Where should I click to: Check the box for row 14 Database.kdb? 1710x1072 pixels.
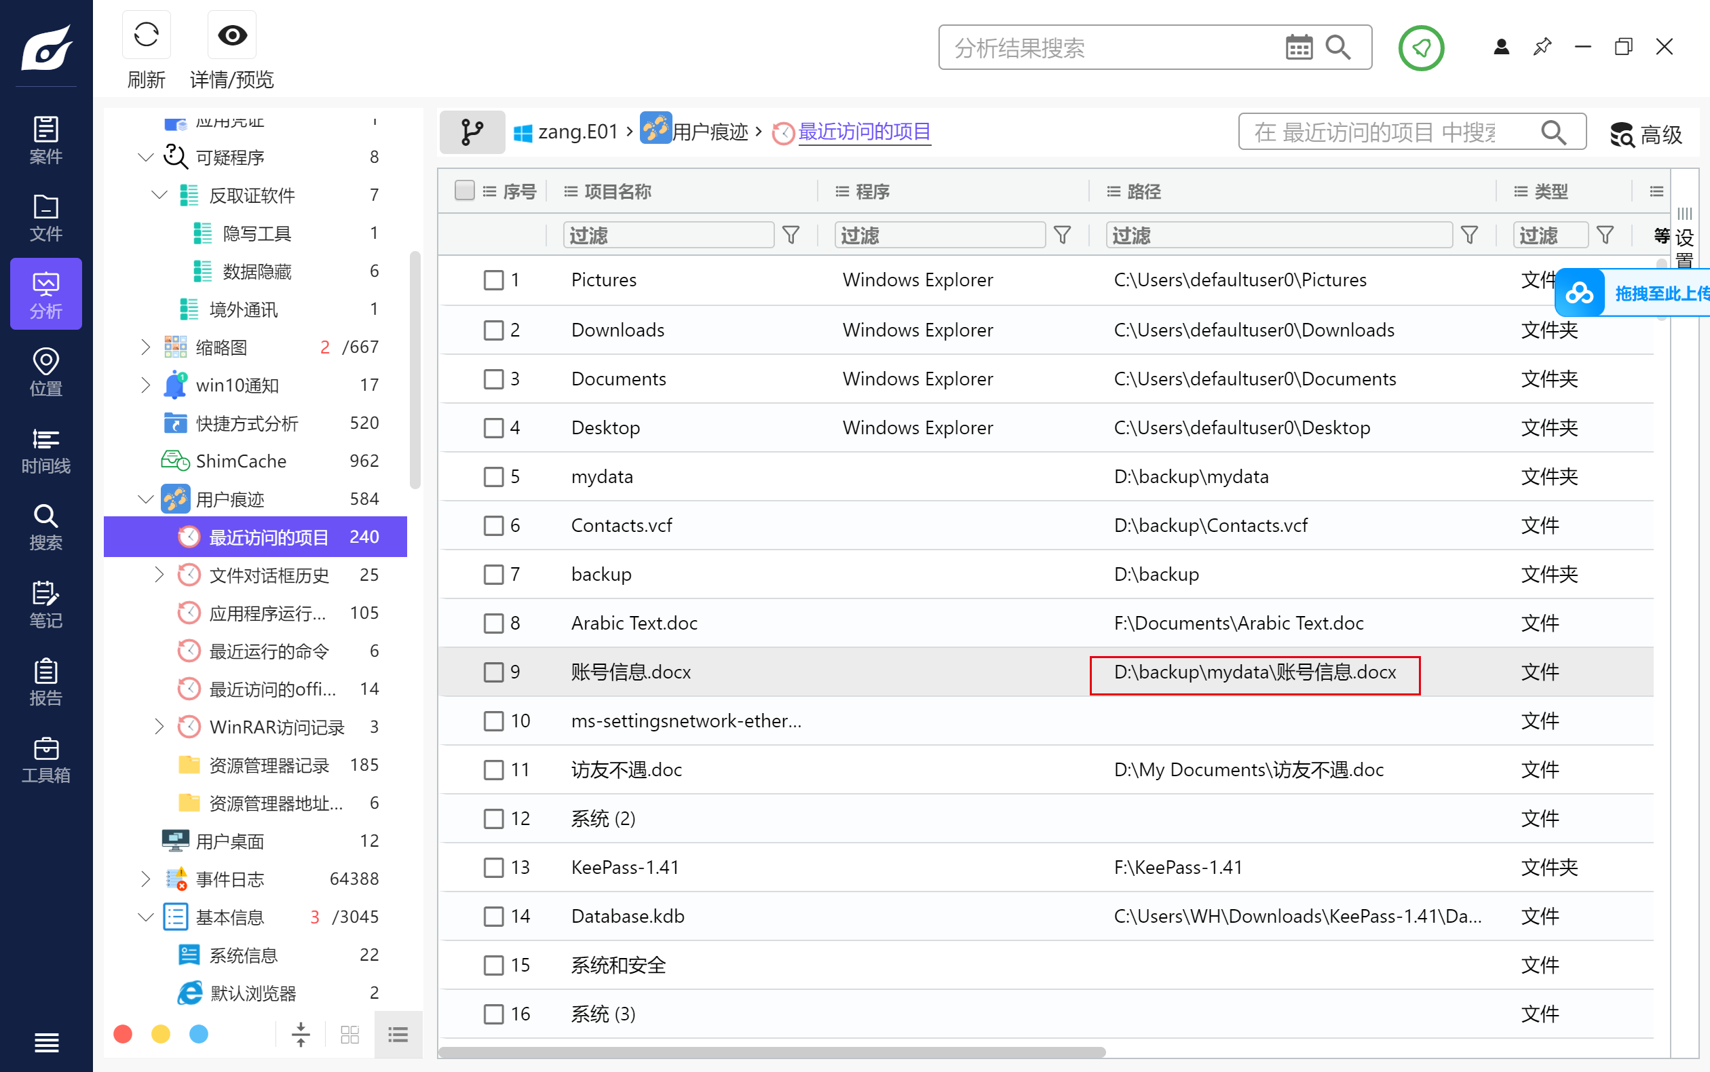click(493, 916)
